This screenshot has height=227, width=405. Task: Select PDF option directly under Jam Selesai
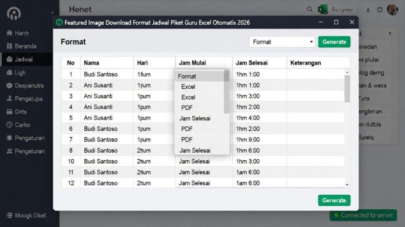[x=187, y=129]
